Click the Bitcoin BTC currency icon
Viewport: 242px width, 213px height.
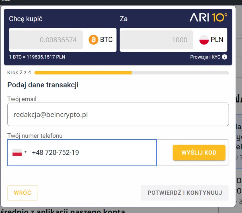[x=93, y=40]
